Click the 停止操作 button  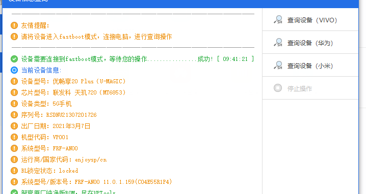tap(310, 88)
